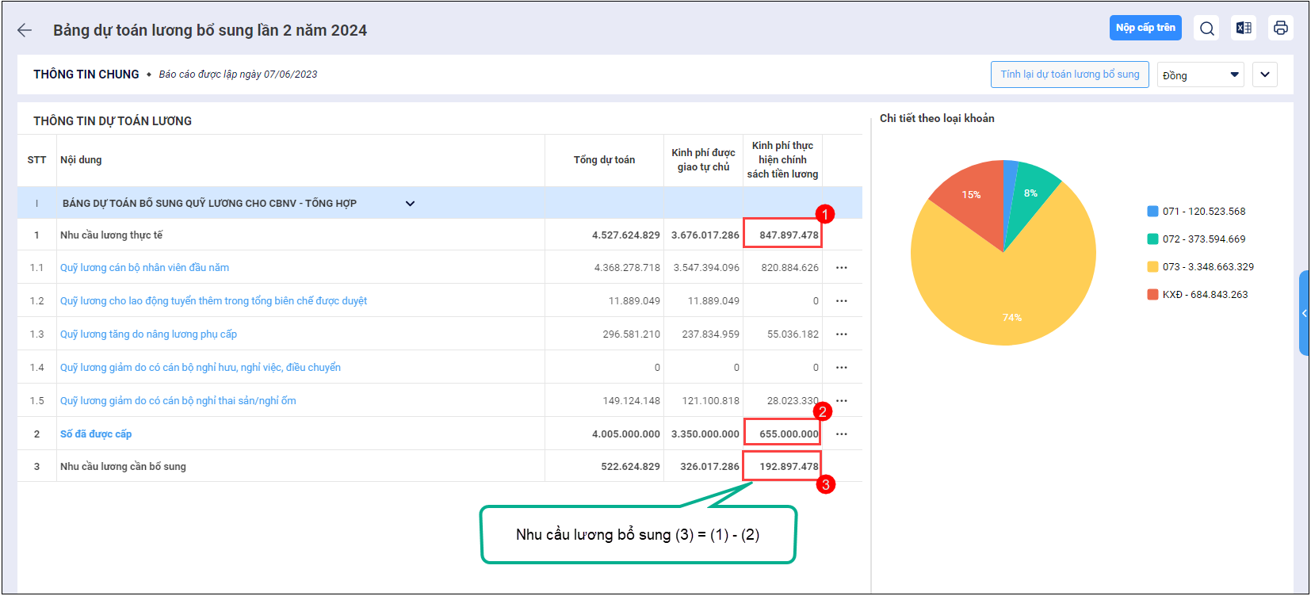Click Tính lại dự toán lương bổ sung
The height and width of the screenshot is (596, 1311).
1069,74
